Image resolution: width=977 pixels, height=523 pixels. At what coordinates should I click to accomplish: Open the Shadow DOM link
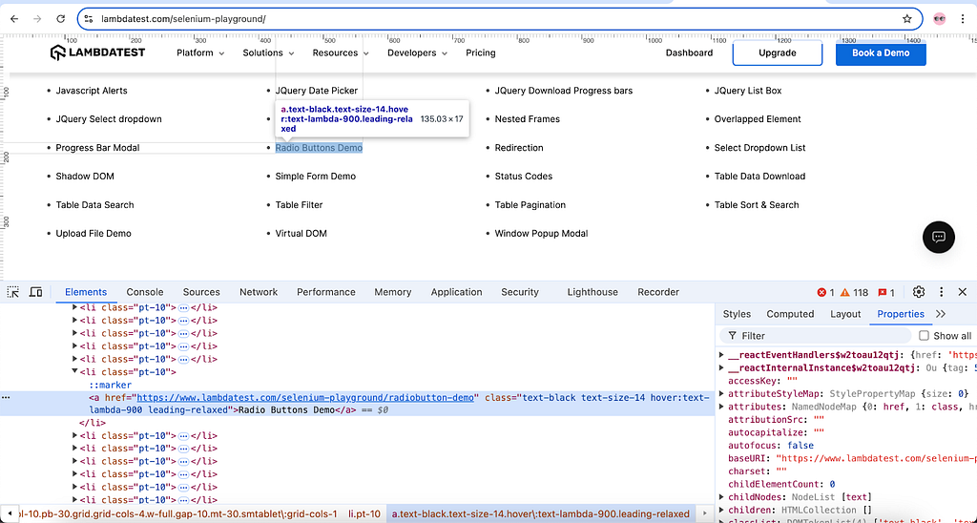pyautogui.click(x=85, y=177)
